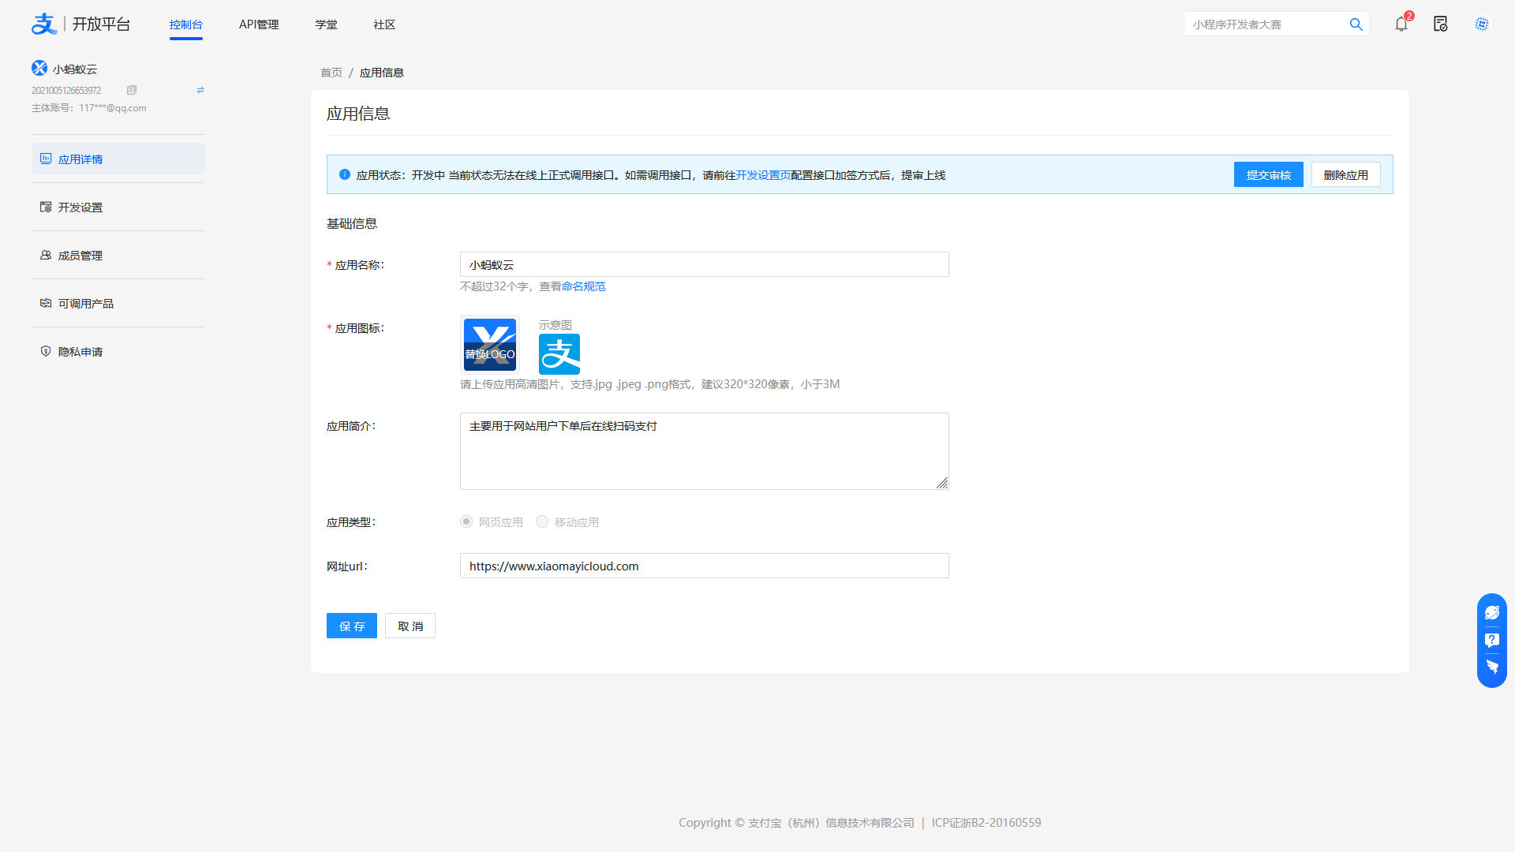
Task: Select the 移动应用 radio button
Action: click(x=542, y=521)
